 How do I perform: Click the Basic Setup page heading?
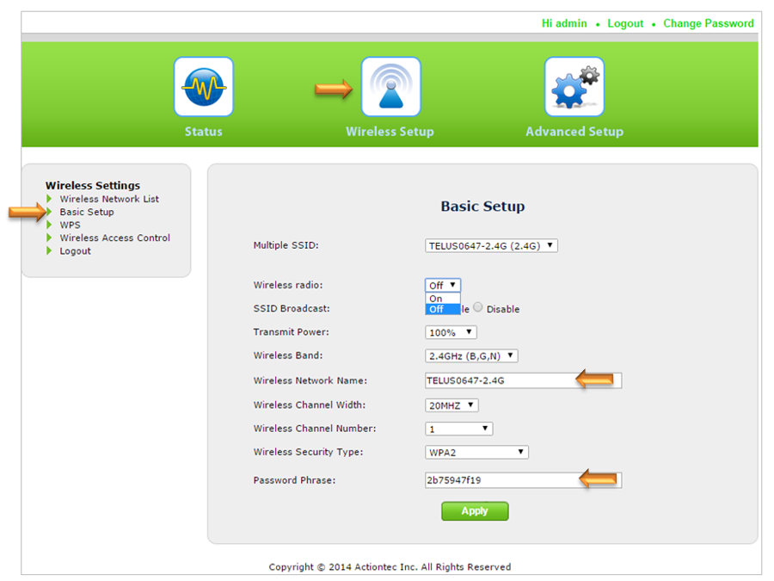482,206
